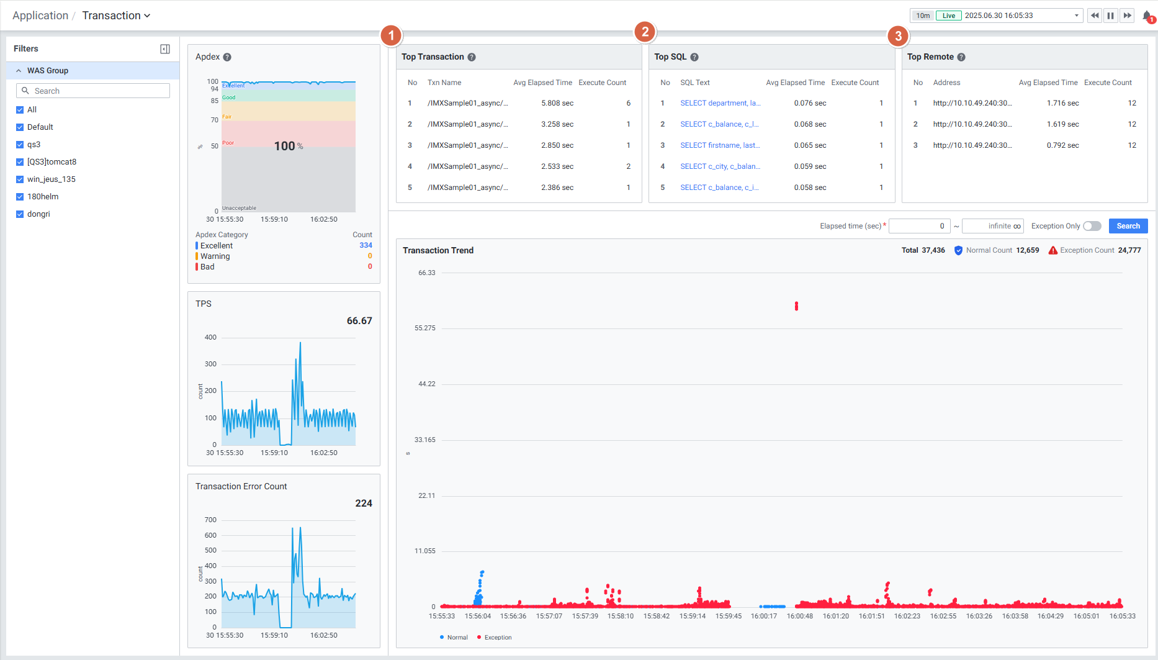Open the date time dropdown arrow

pyautogui.click(x=1077, y=16)
